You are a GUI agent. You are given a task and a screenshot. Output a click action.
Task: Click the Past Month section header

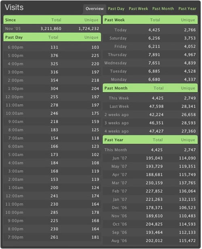tap(150, 88)
